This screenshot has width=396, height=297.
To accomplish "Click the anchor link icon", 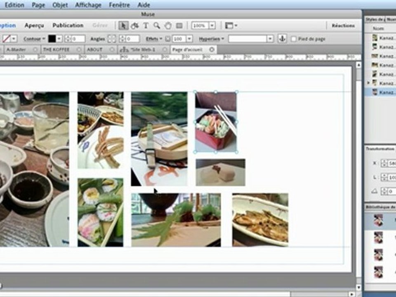I will click(282, 39).
